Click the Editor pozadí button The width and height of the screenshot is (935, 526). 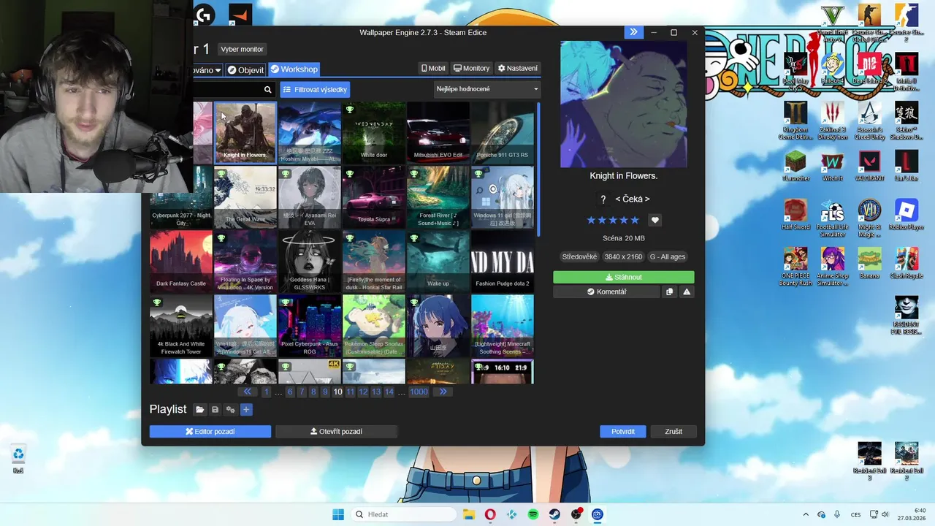tap(210, 432)
